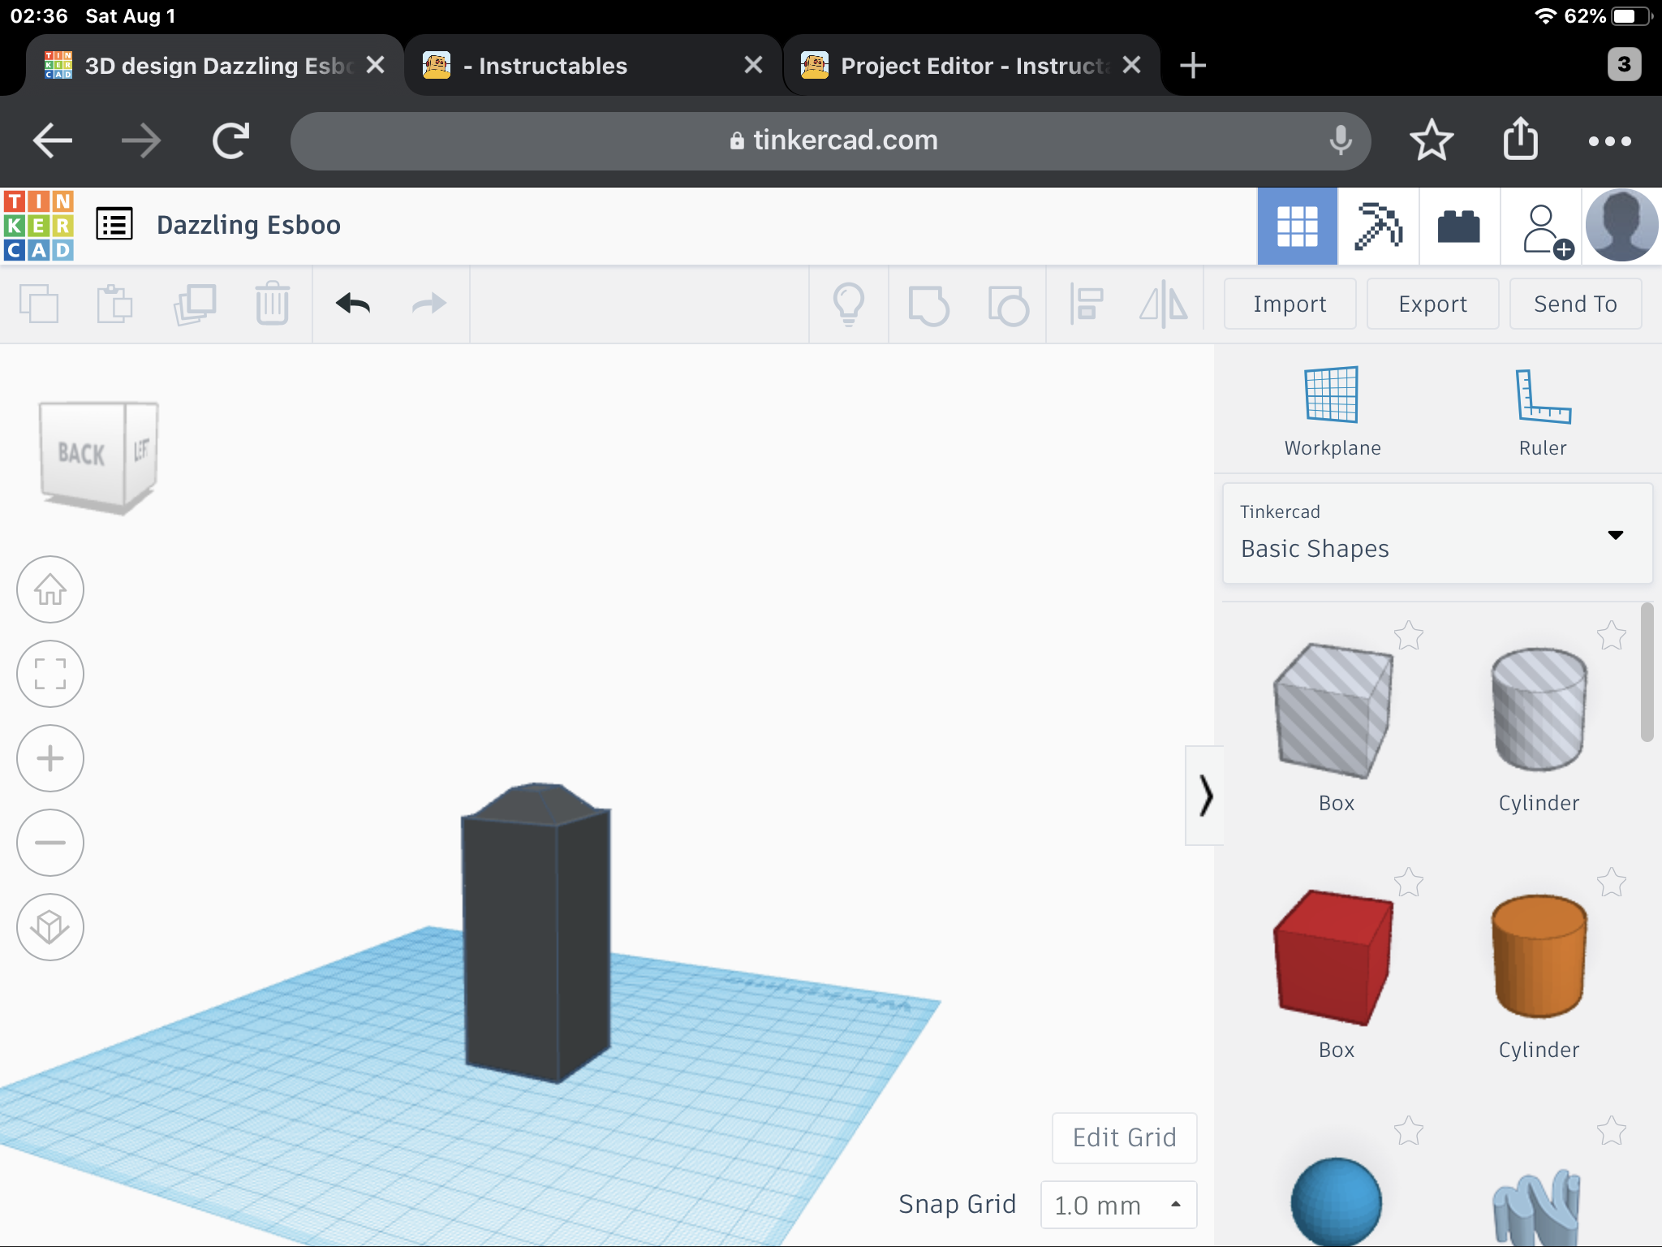Click the Zoom in plus button
This screenshot has width=1662, height=1247.
[x=50, y=758]
